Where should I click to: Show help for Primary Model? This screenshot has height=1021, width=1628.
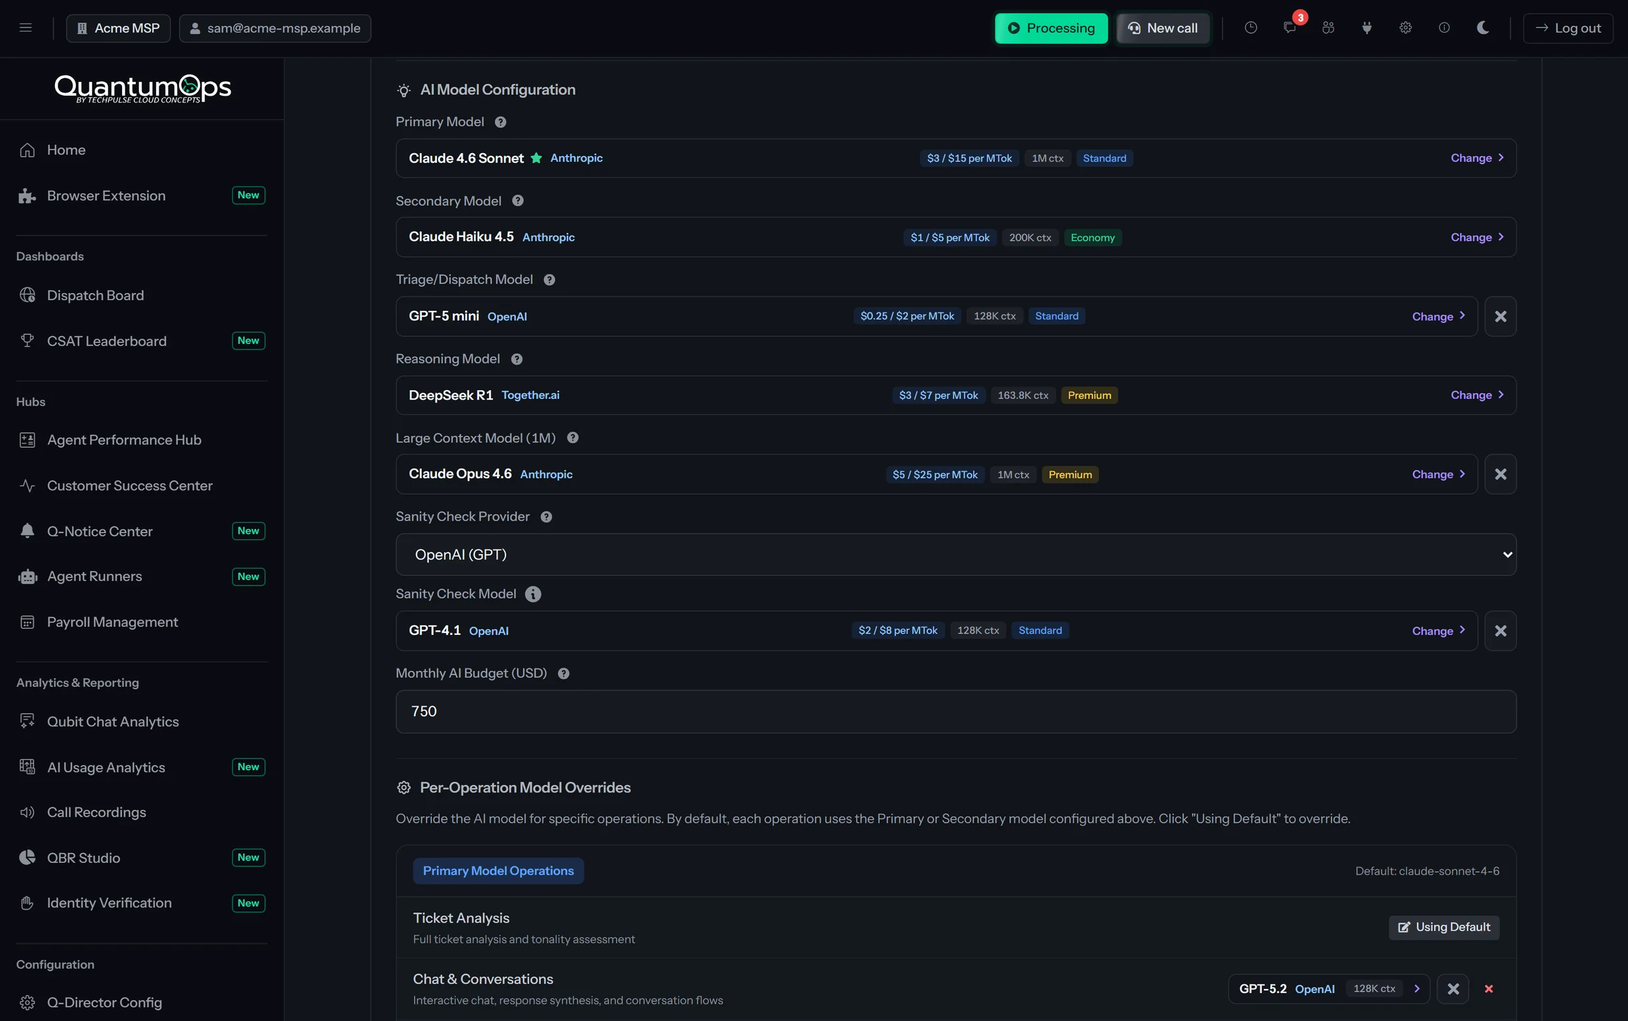501,122
